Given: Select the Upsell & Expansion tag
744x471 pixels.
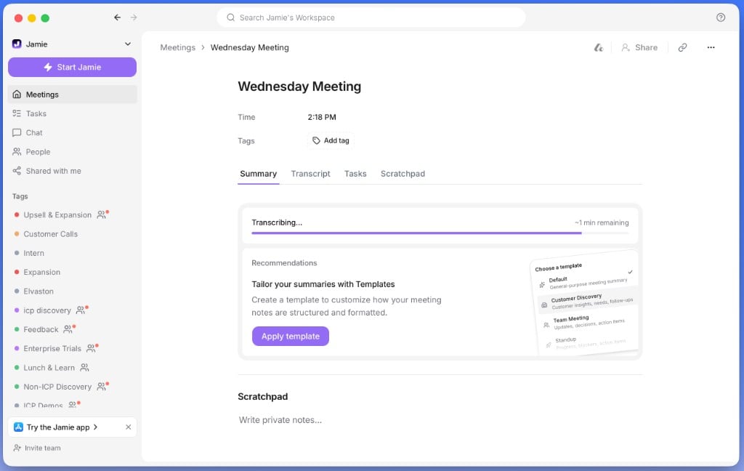Looking at the screenshot, I should [x=57, y=214].
